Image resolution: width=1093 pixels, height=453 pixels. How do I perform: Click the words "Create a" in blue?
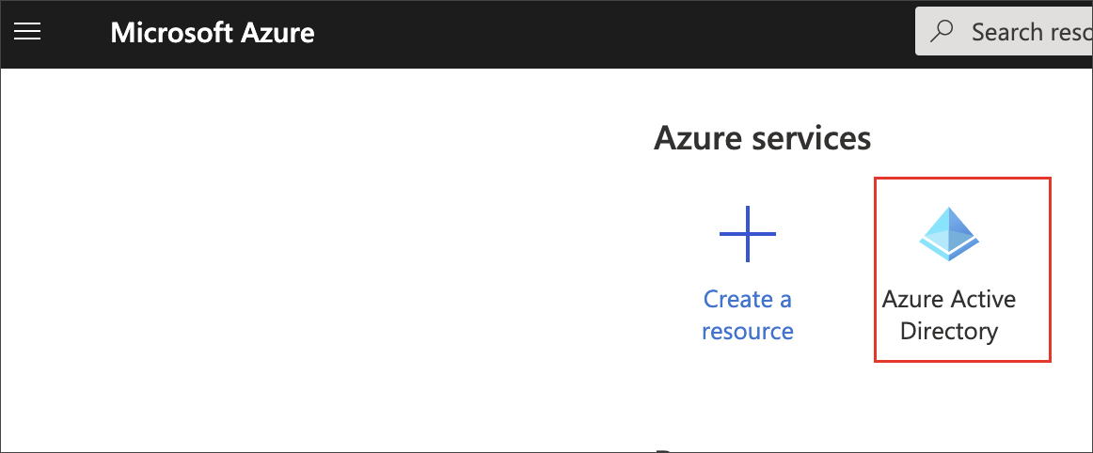[x=747, y=299]
